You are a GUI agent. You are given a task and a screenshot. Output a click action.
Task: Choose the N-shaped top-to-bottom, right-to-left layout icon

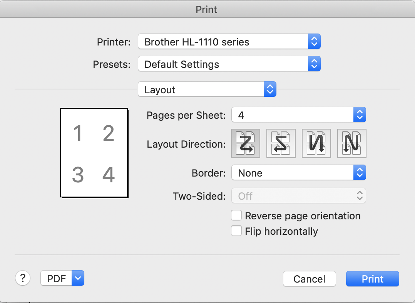(351, 143)
